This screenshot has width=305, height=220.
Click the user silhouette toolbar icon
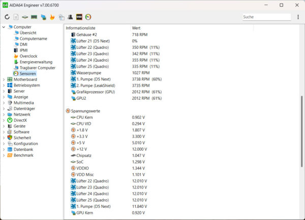pyautogui.click(x=70, y=17)
